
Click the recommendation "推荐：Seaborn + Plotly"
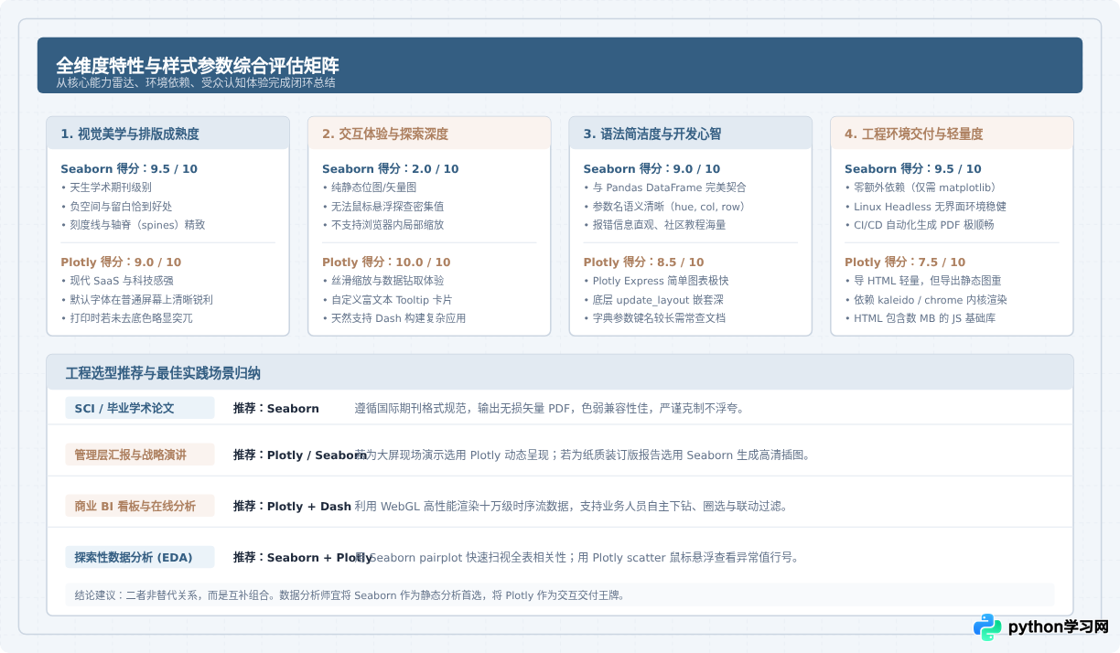303,557
